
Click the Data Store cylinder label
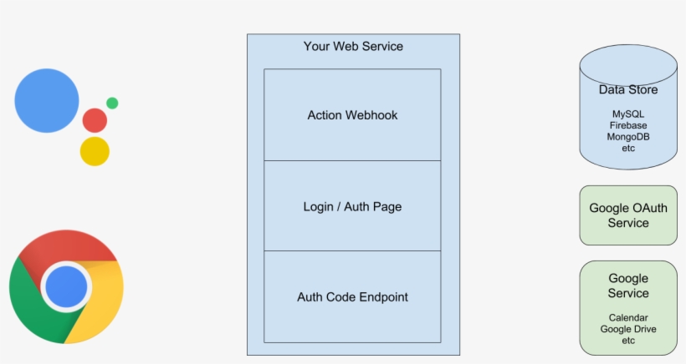click(x=628, y=90)
